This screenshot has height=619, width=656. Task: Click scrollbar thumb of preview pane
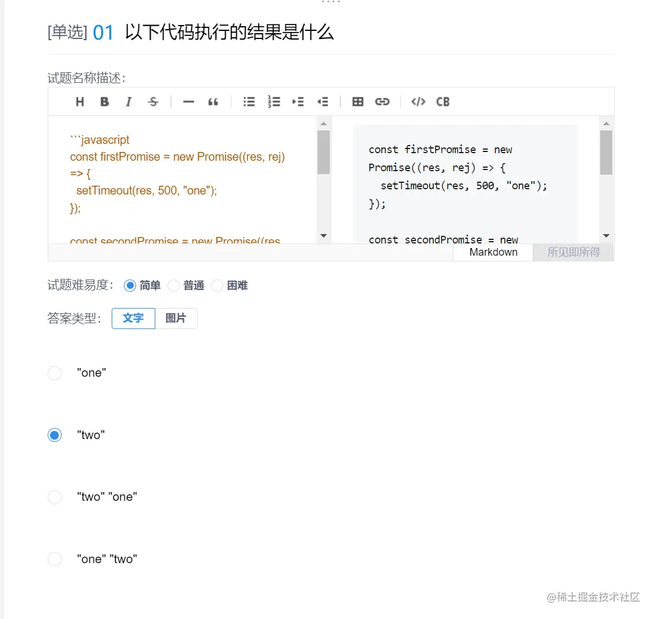[606, 153]
